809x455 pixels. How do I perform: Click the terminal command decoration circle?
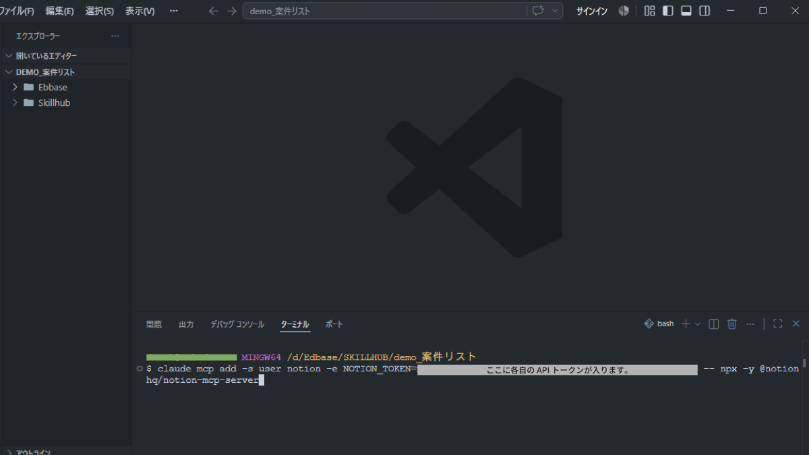click(139, 369)
